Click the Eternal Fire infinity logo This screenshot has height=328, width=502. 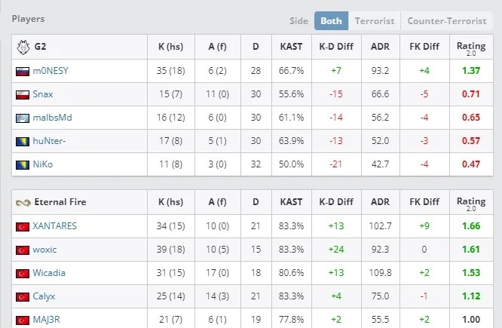coord(23,202)
